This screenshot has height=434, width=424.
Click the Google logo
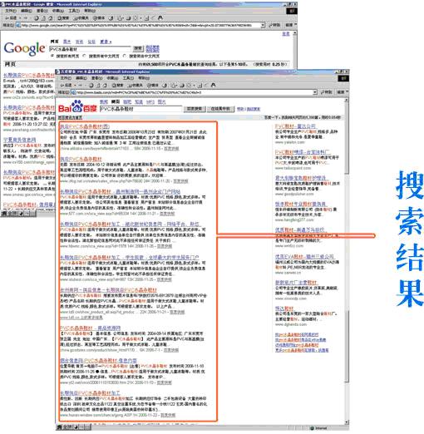(24, 49)
